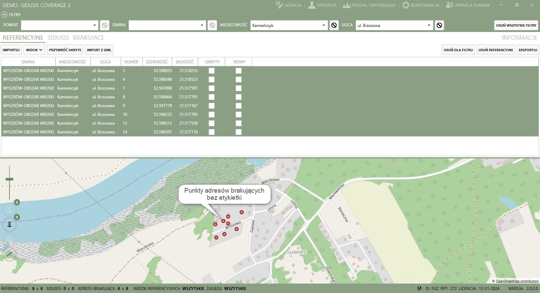Open the Widok dropdown button
The width and height of the screenshot is (540, 293).
coord(34,50)
